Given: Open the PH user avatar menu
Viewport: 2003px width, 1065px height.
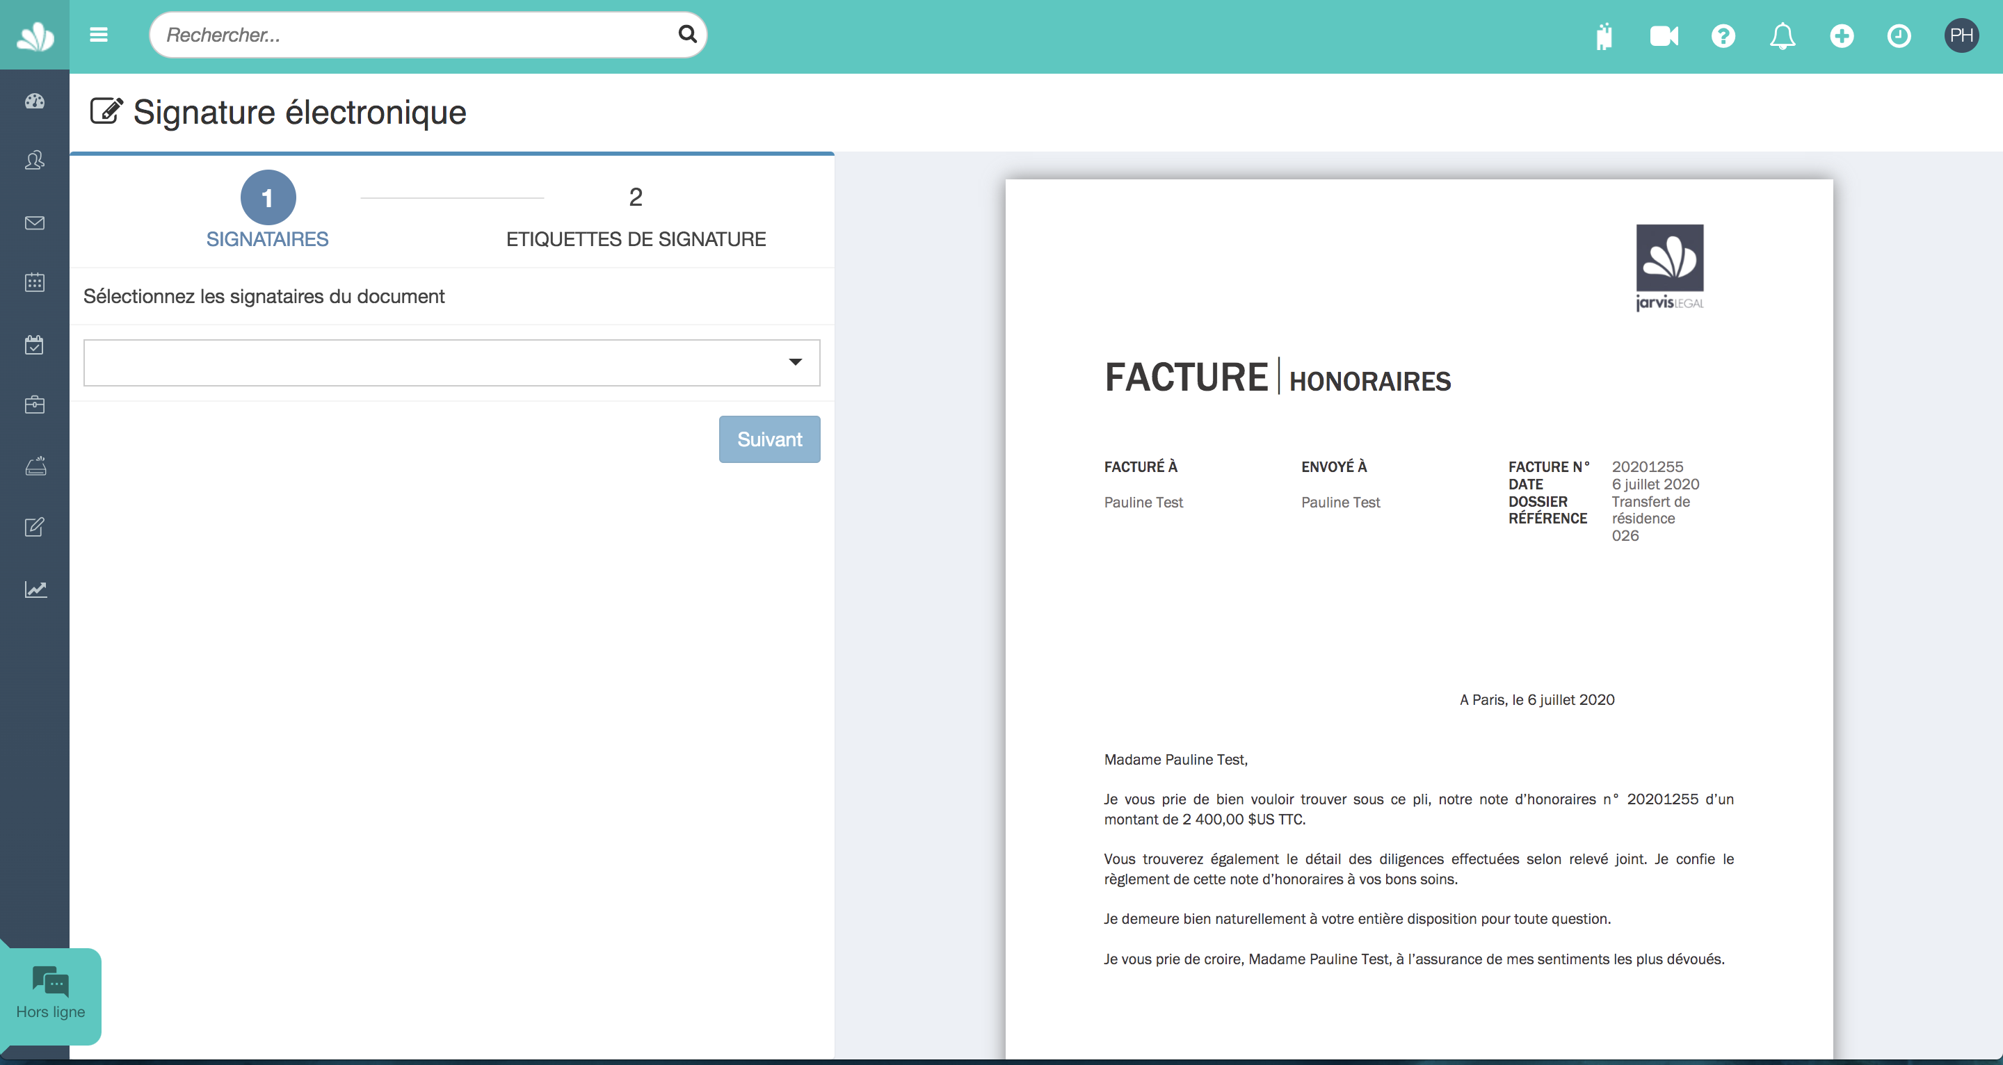Looking at the screenshot, I should coord(1961,35).
